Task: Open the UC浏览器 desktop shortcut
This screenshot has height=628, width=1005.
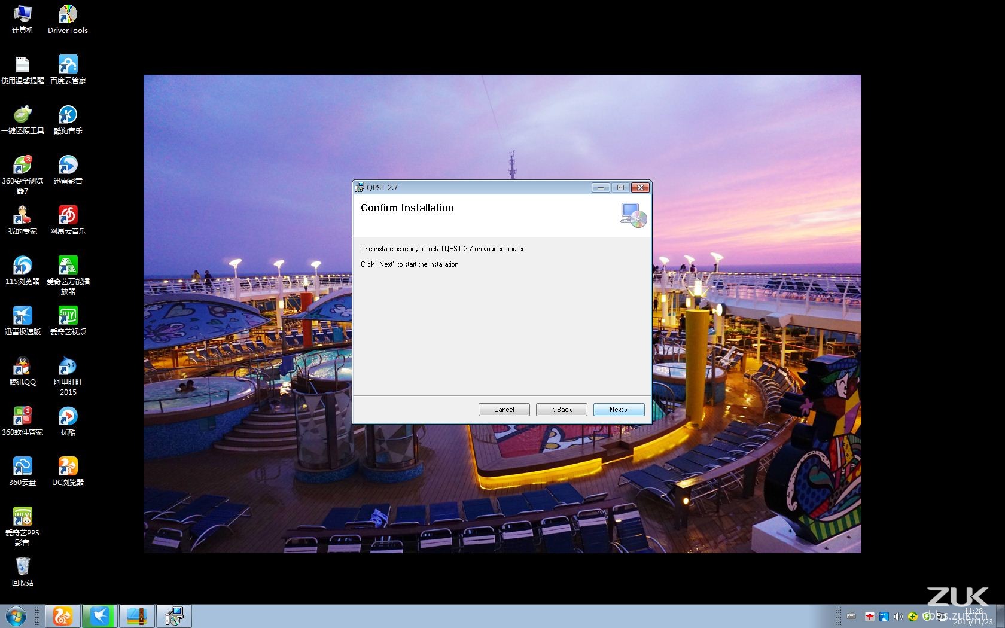Action: tap(68, 471)
